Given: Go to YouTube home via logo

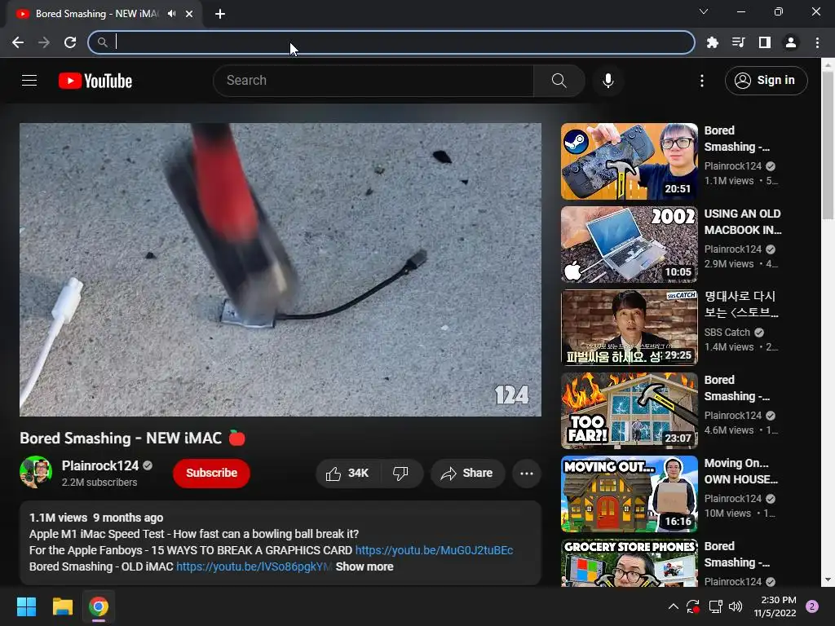Looking at the screenshot, I should tap(95, 81).
